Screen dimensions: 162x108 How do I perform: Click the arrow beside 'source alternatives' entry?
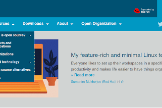[30, 70]
